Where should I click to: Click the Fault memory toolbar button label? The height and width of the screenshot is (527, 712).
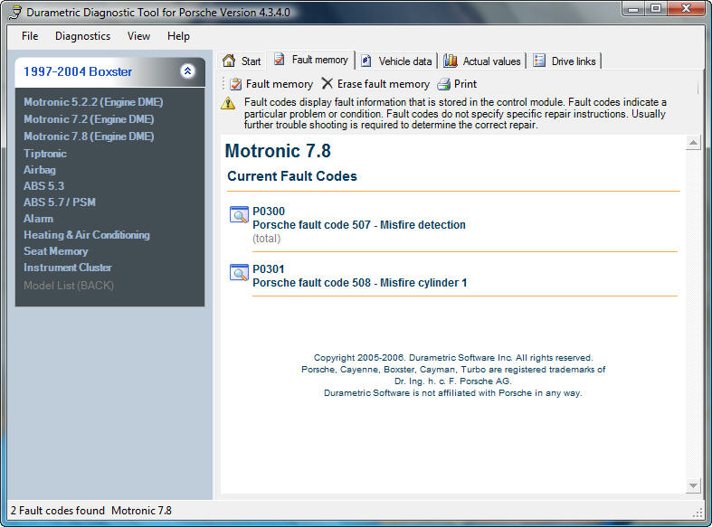(280, 84)
